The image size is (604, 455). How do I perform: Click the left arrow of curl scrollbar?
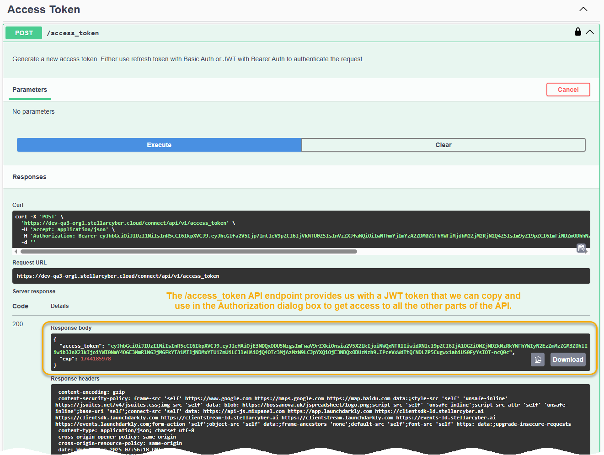pos(16,251)
